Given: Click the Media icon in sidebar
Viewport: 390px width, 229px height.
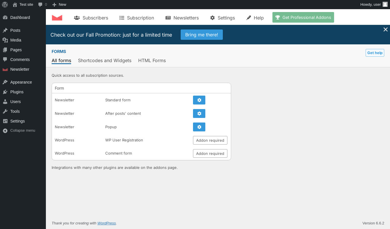Looking at the screenshot, I should point(5,40).
